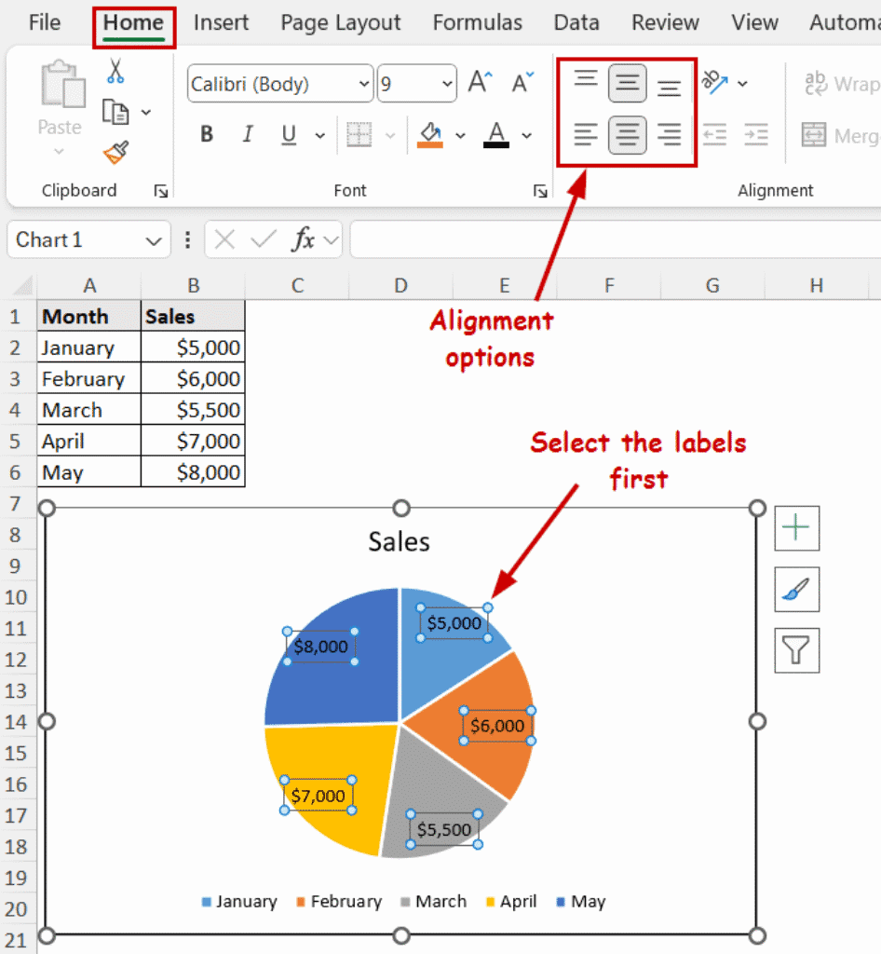This screenshot has height=954, width=881.
Task: Expand the Name Box dropdown
Action: (154, 241)
